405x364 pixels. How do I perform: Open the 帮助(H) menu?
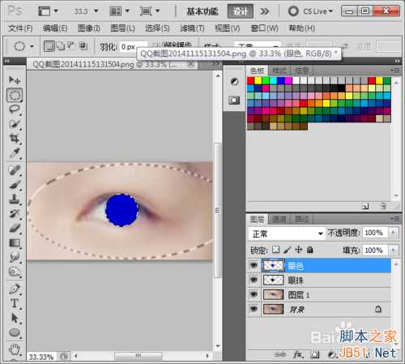click(x=302, y=28)
